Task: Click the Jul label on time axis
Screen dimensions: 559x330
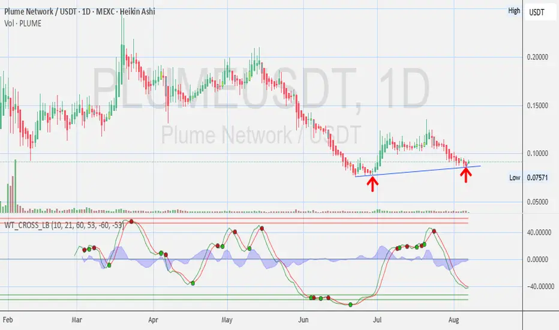Action: click(377, 320)
